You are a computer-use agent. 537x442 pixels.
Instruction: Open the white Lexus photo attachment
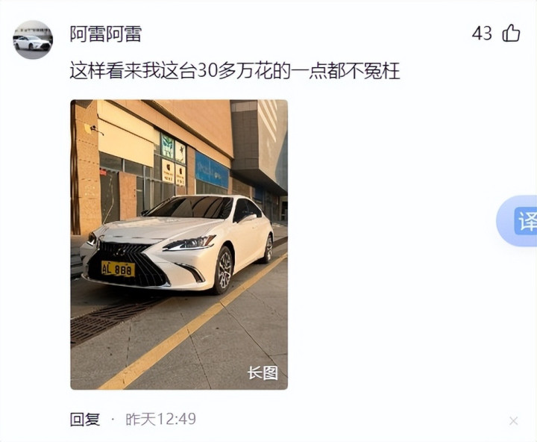tap(179, 244)
